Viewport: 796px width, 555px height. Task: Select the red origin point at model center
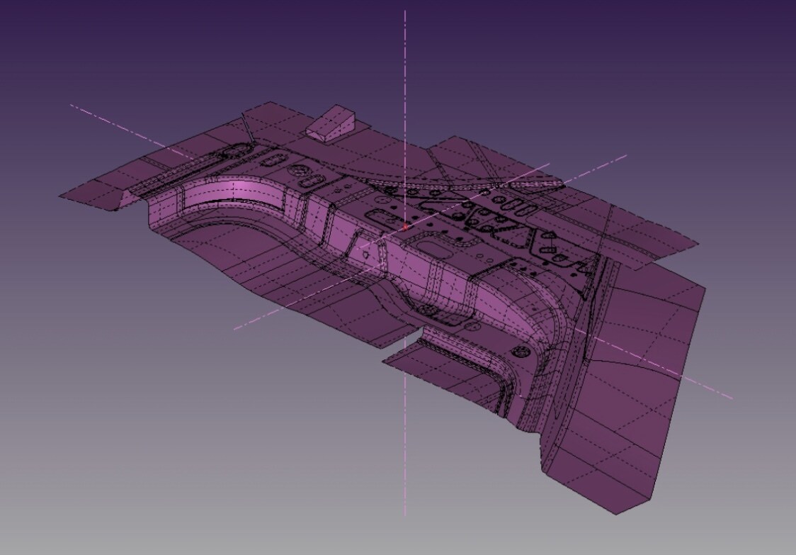[x=405, y=228]
